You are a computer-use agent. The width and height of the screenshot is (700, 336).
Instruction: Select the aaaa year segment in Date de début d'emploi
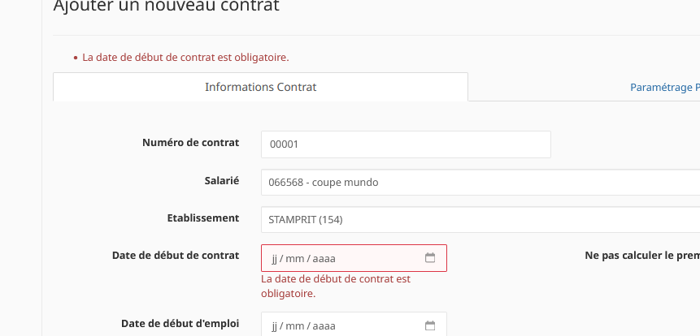pyautogui.click(x=324, y=326)
